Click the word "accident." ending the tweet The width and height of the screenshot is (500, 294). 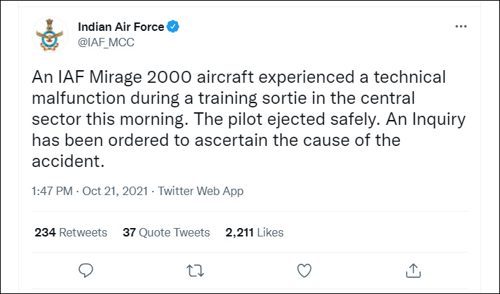tap(67, 161)
